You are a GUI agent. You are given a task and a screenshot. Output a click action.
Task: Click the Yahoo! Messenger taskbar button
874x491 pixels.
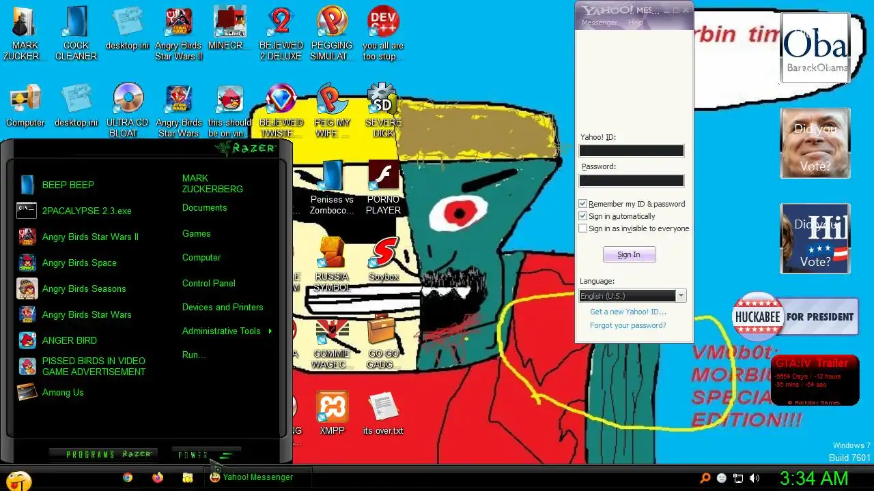point(258,477)
